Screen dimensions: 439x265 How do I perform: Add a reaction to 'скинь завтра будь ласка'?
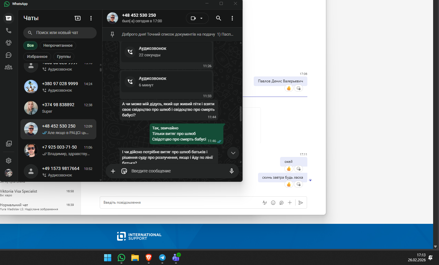coord(298,184)
